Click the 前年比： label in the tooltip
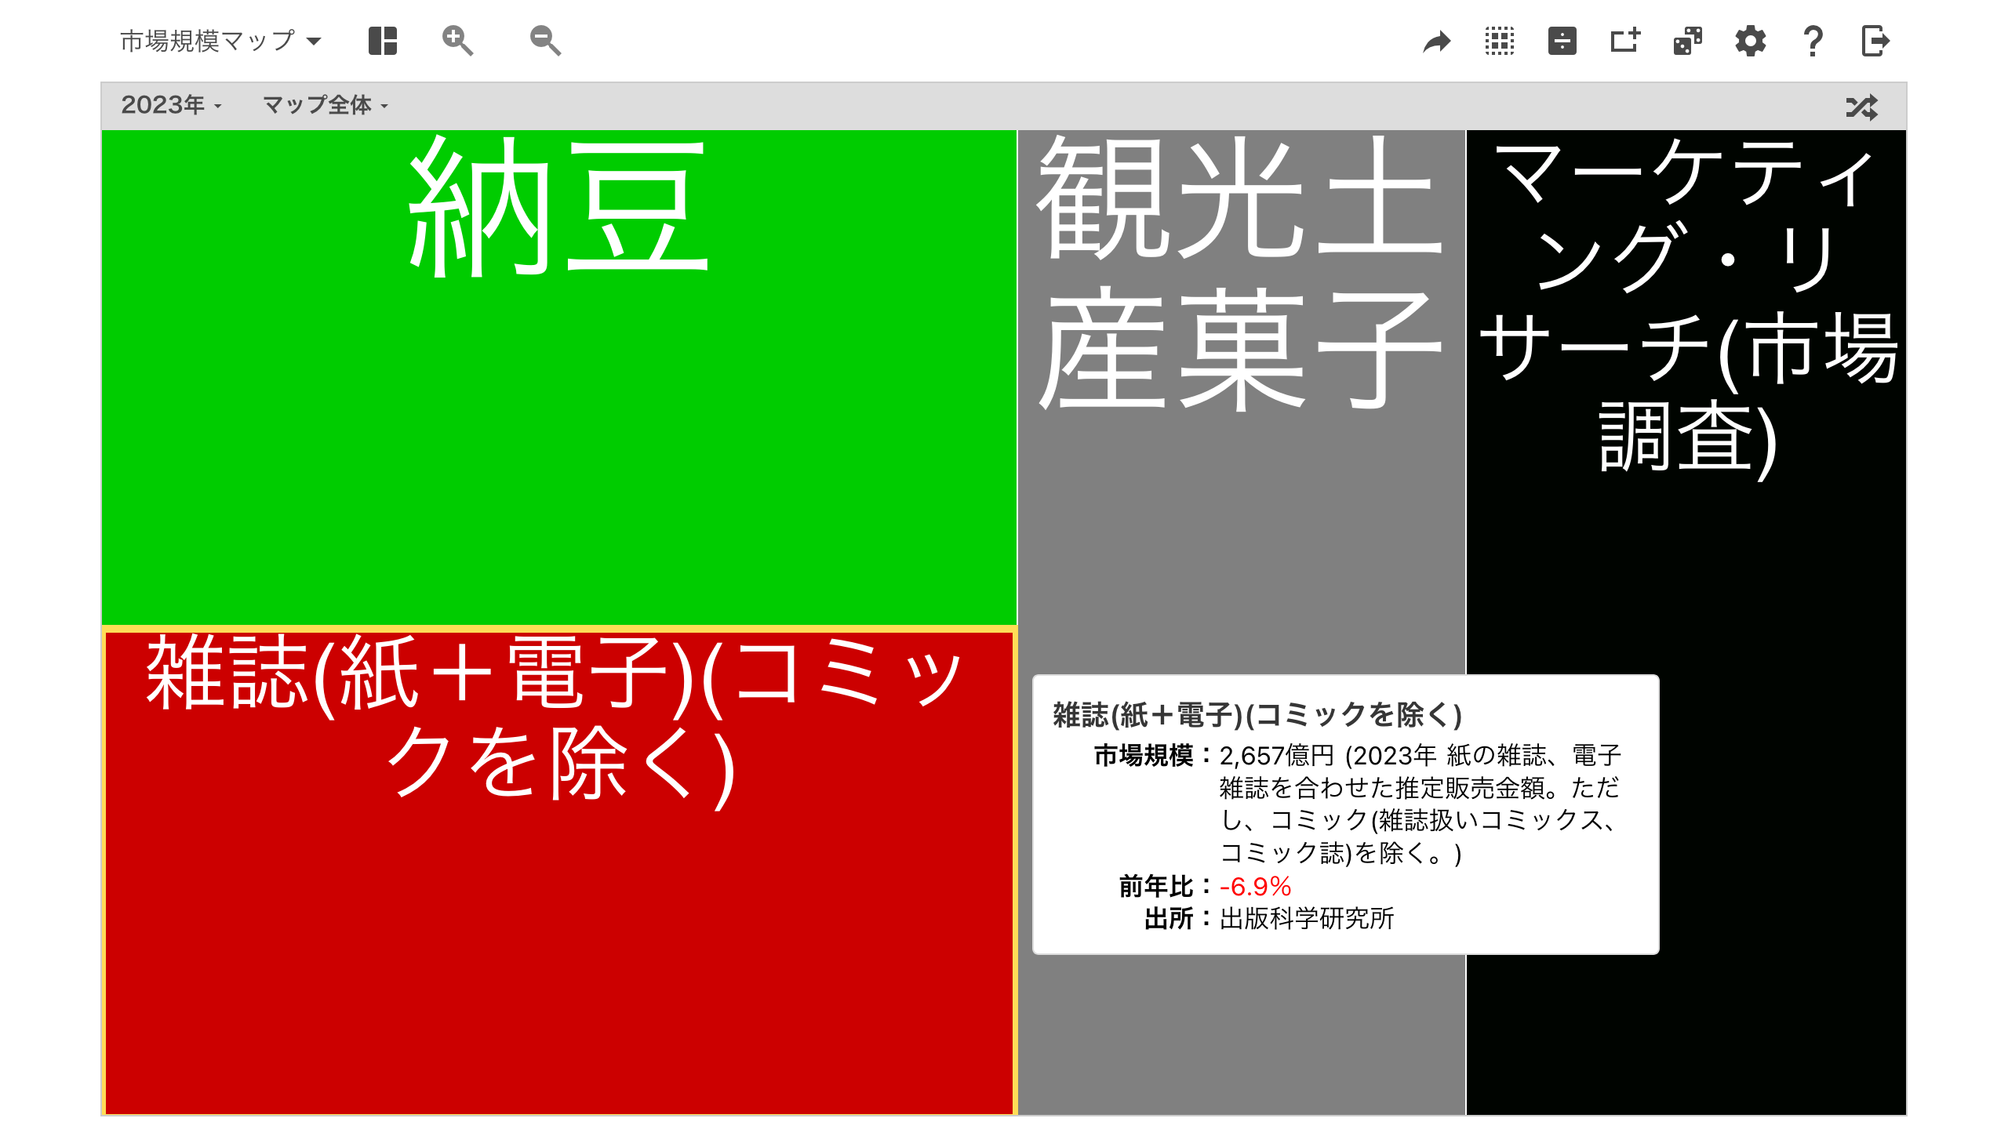Image resolution: width=2008 pixels, height=1129 pixels. pos(1166,886)
